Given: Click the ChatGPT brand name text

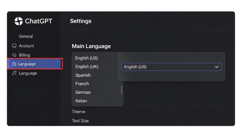Looking at the screenshot, I should [39, 21].
